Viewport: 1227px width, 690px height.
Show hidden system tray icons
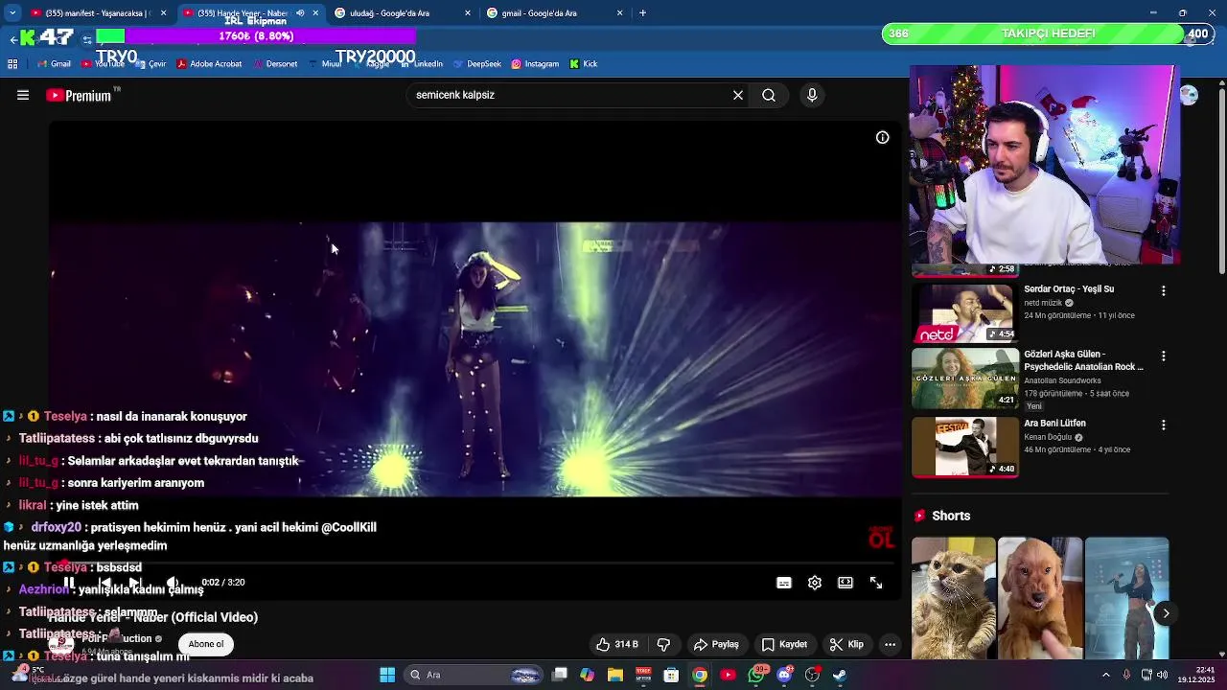tap(1105, 675)
